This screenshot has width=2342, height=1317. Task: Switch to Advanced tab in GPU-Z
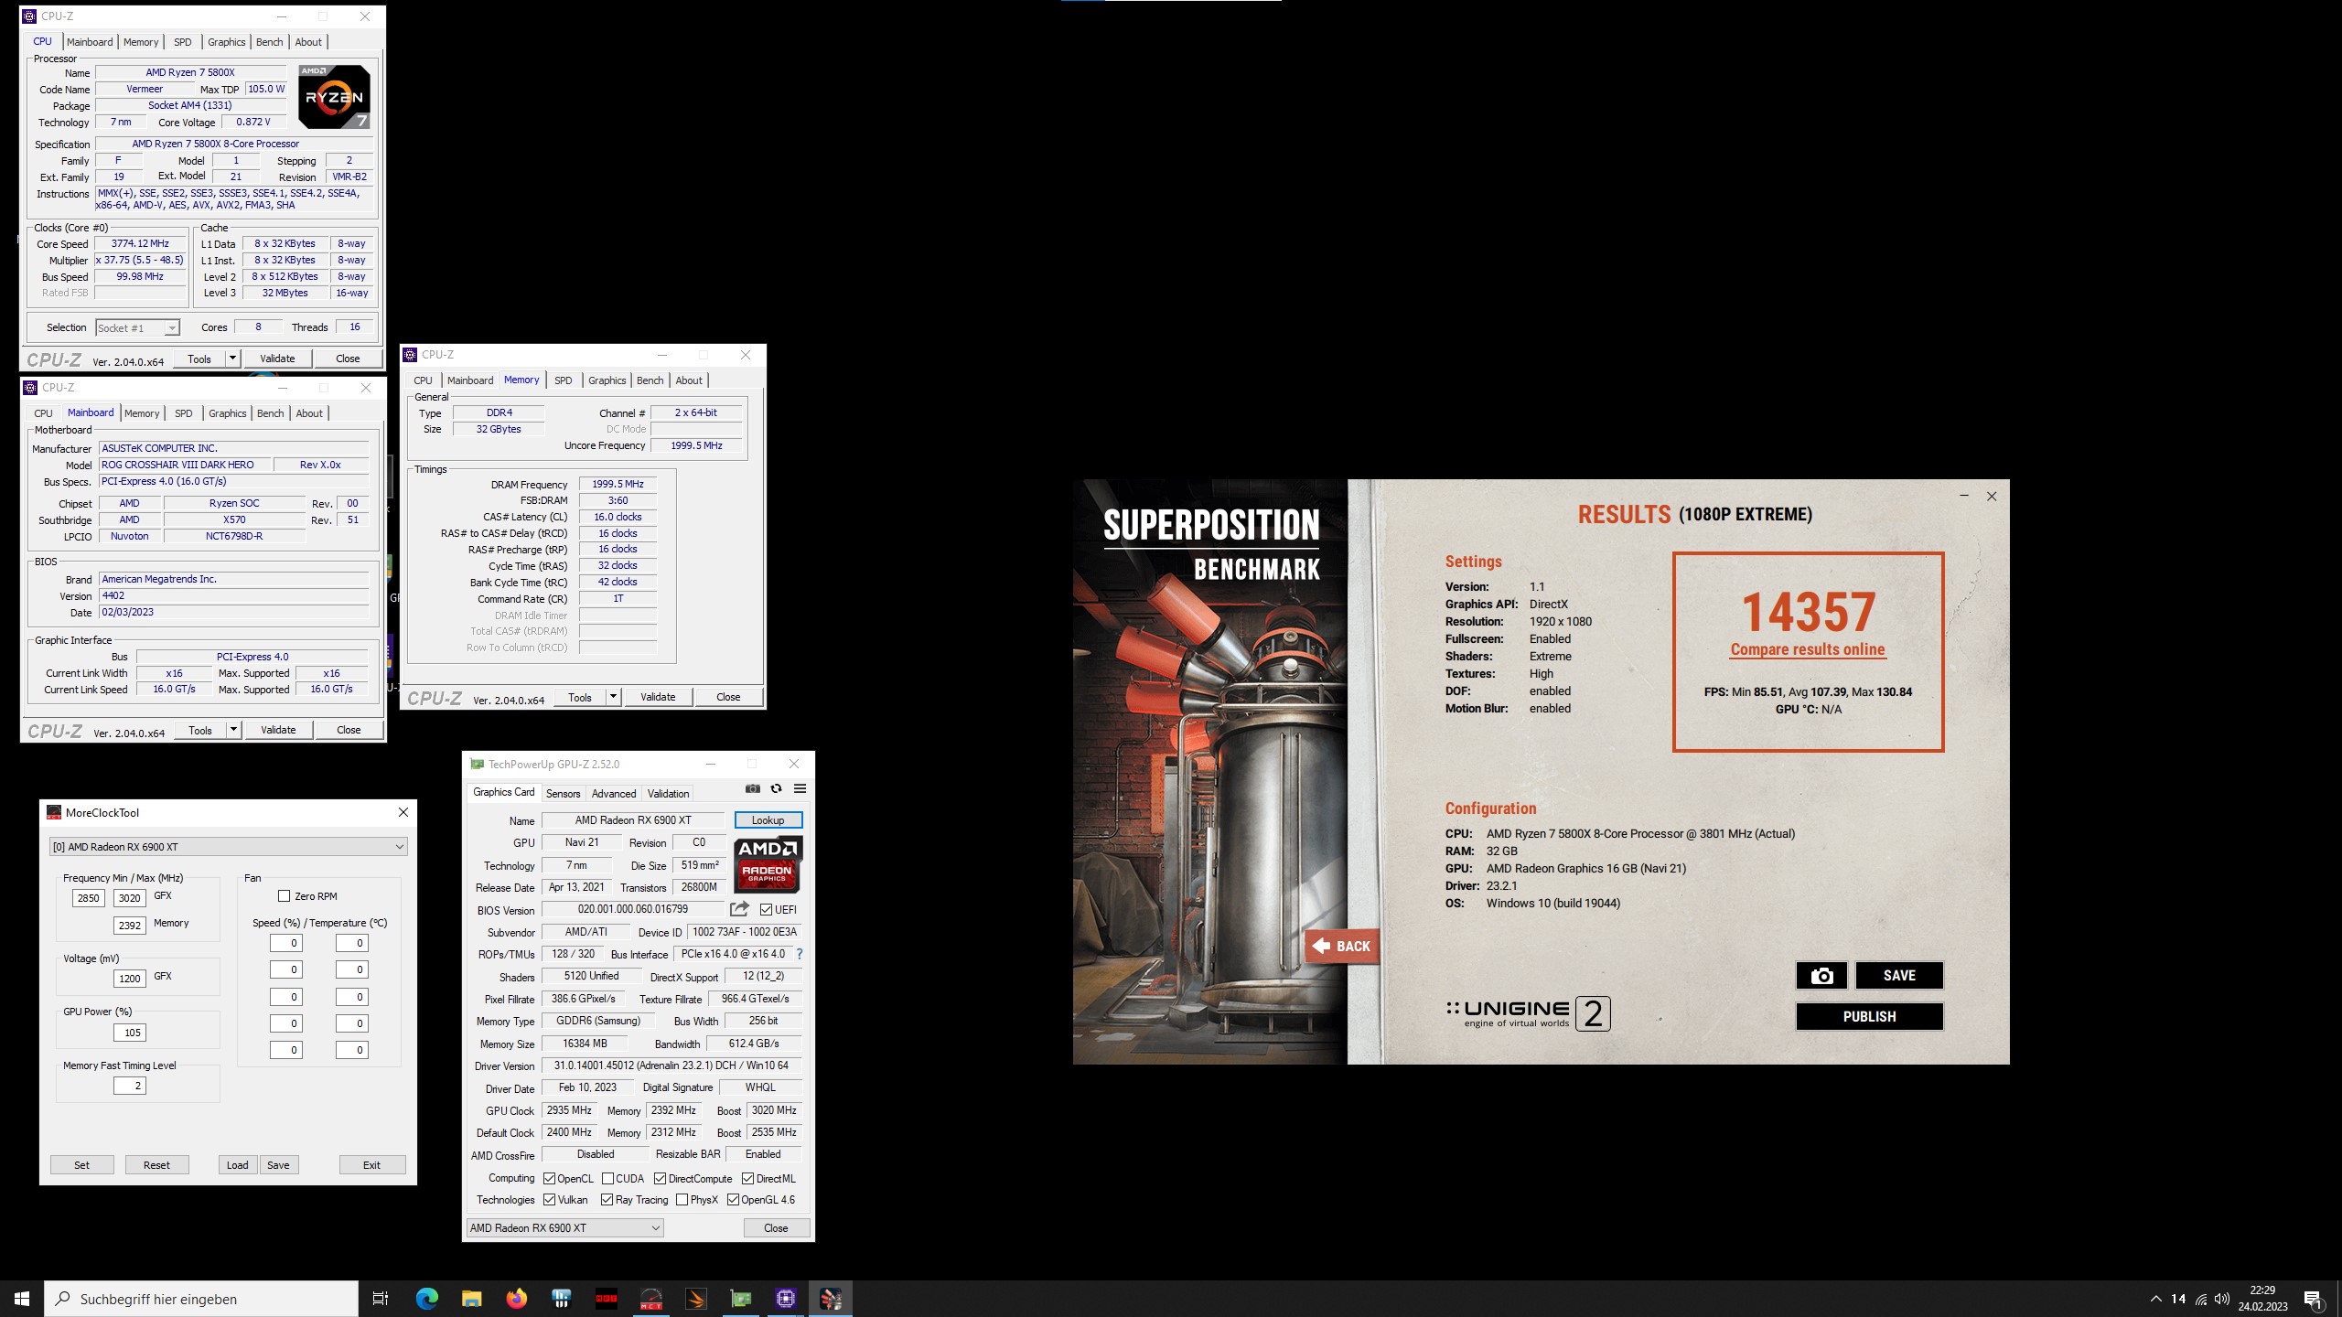[x=613, y=794]
